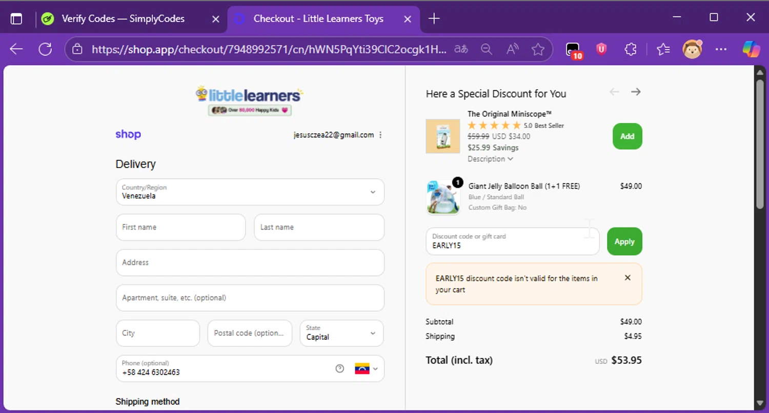769x413 pixels.
Task: Open the phone country flag selector
Action: 367,368
